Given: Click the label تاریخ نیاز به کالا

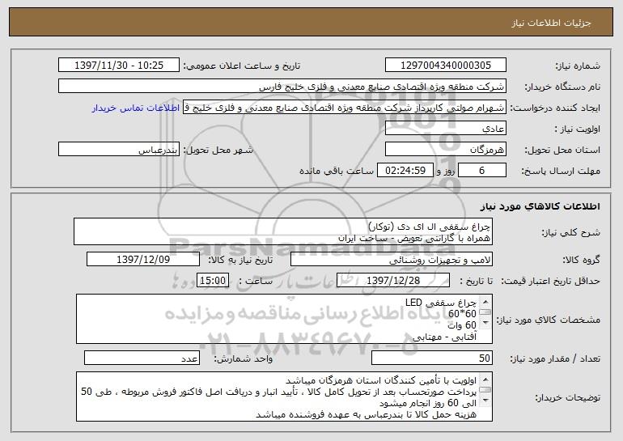Looking at the screenshot, I should 240,261.
